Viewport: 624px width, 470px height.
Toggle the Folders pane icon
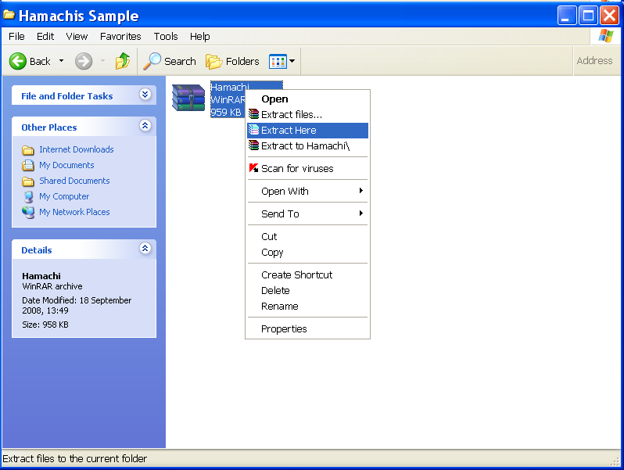(213, 61)
